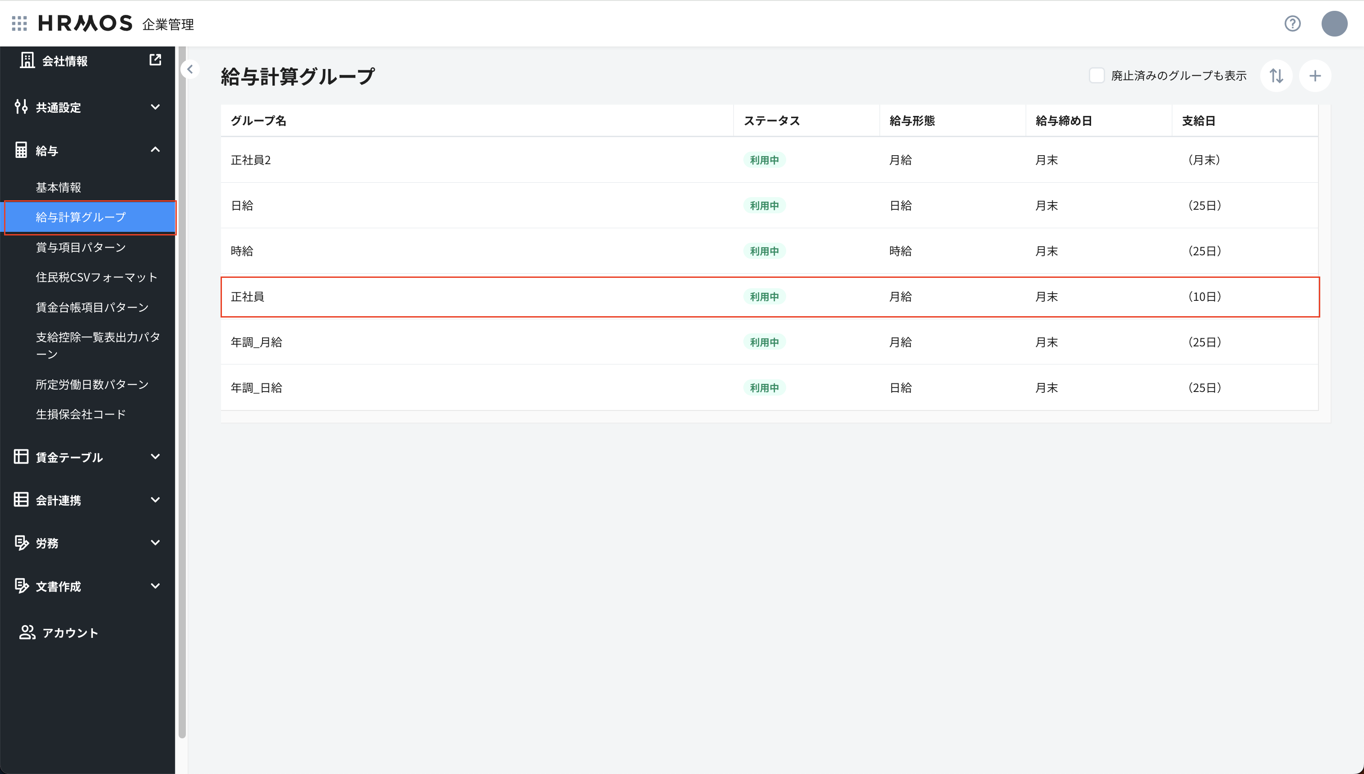
Task: Enable 廃止済みのグループも表示 checkbox
Action: coord(1097,75)
